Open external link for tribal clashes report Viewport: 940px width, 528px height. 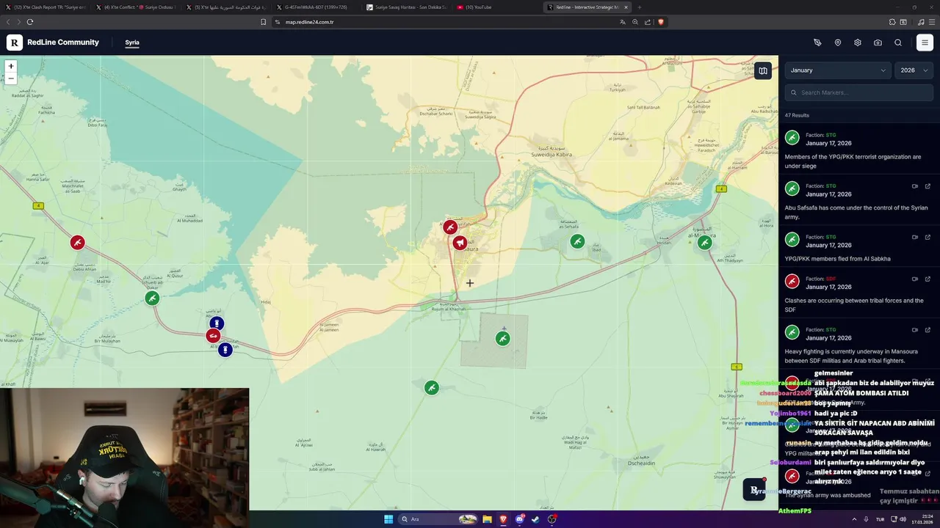(928, 279)
